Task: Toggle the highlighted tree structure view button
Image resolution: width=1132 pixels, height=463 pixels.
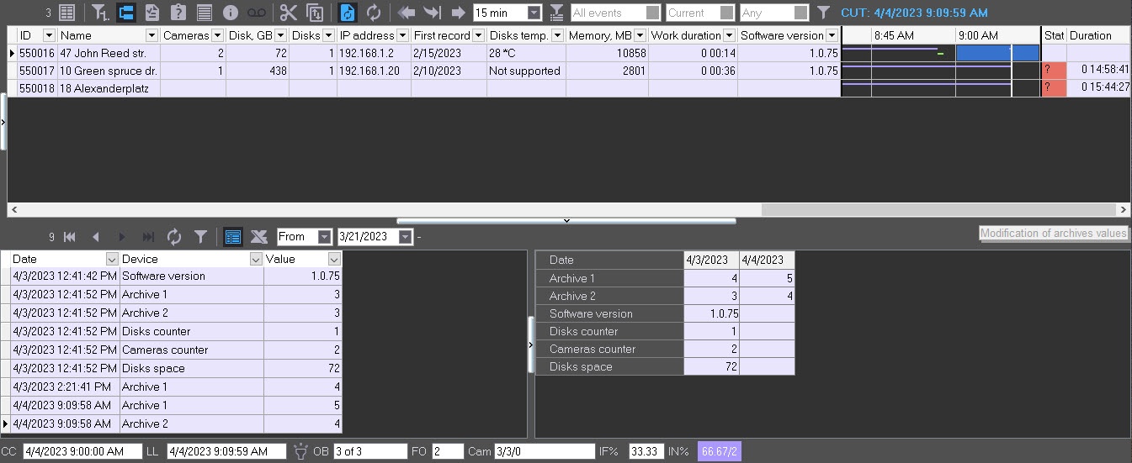Action: [126, 13]
